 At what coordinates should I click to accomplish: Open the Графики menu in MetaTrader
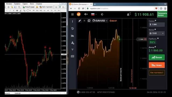point(17,4)
